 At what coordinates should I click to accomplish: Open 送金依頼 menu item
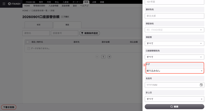(x=65, y=6)
